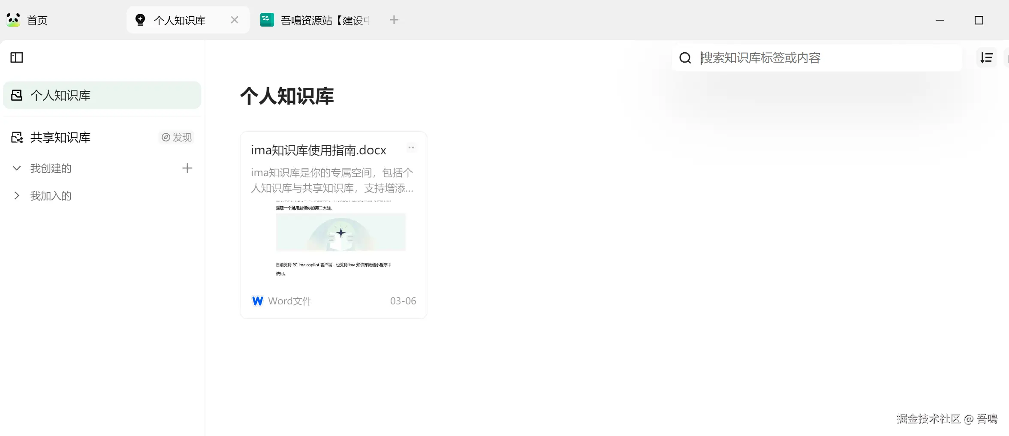Screen dimensions: 1009x436
Task: Open the ima知识库使用指南.docx file title
Action: click(x=319, y=150)
